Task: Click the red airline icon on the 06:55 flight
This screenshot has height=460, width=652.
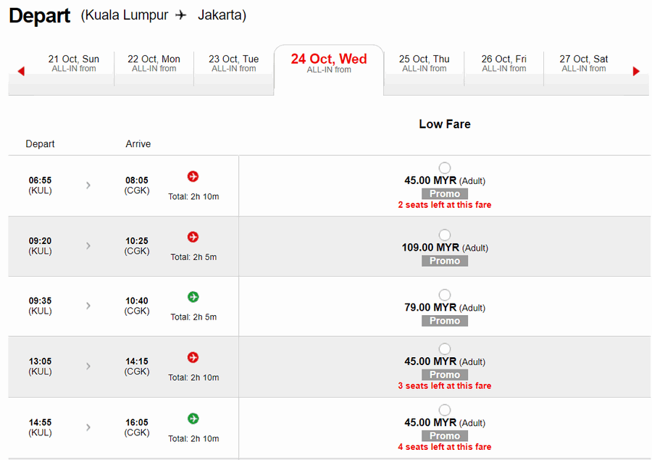Action: (x=193, y=176)
